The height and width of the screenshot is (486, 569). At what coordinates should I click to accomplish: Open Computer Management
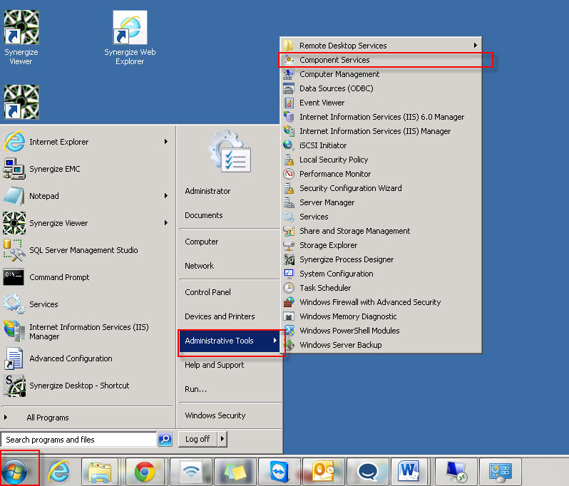(x=381, y=74)
